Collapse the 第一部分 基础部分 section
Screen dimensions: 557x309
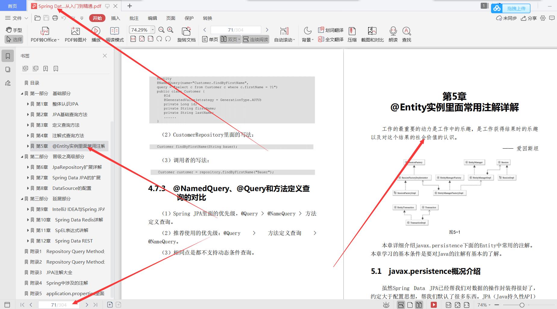click(22, 94)
